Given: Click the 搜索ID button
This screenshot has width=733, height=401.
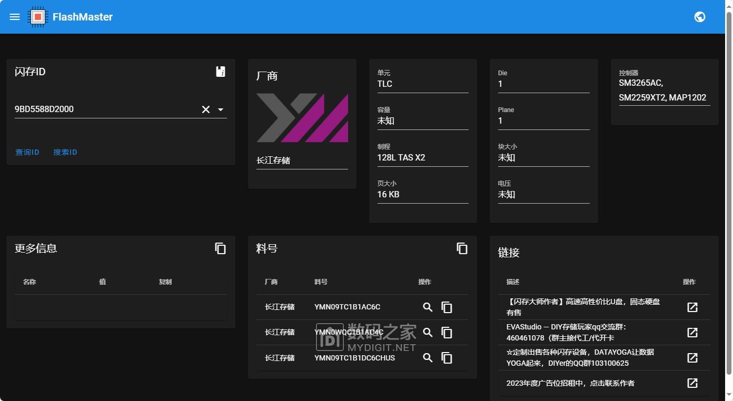Looking at the screenshot, I should coord(65,152).
